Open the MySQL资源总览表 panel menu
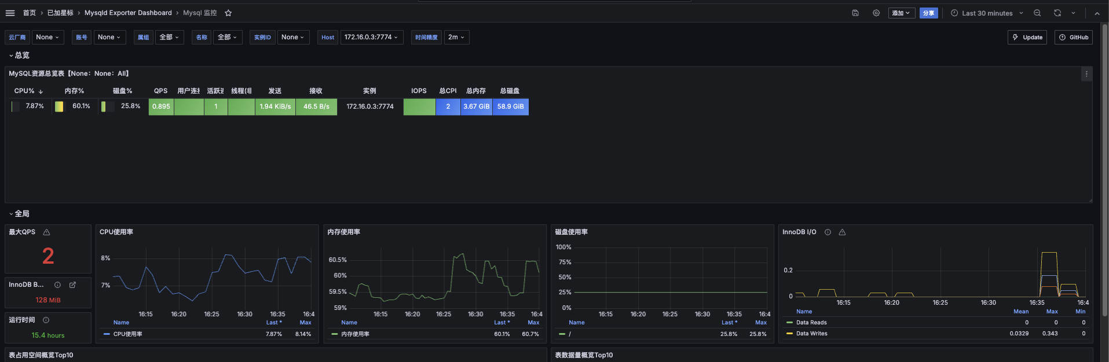The width and height of the screenshot is (1109, 362). 1086,74
